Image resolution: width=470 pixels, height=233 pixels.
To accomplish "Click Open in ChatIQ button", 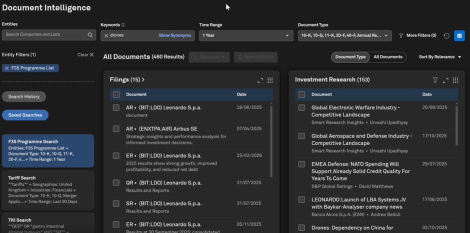I will pos(255,57).
